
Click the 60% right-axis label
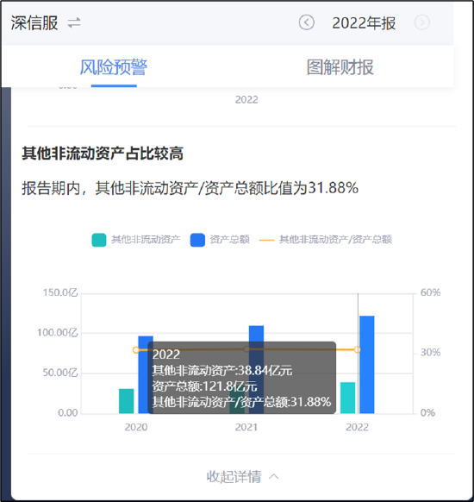tap(430, 292)
